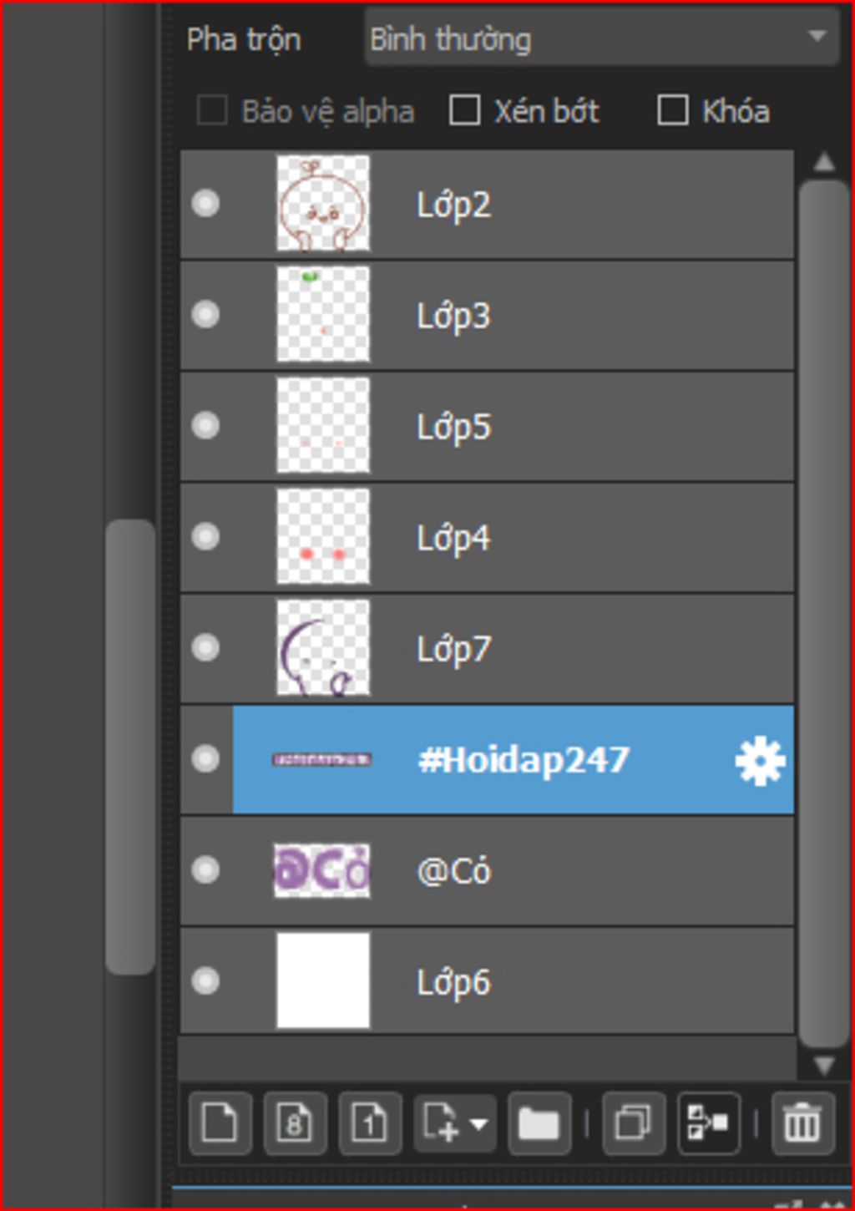The image size is (855, 1211).
Task: Select the Lớp3 layer thumbnail
Action: click(323, 315)
